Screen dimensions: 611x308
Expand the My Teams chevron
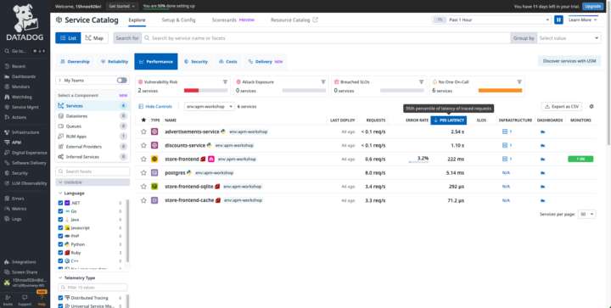point(60,81)
